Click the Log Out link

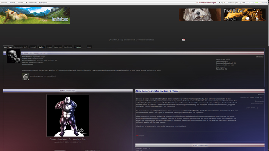[x=264, y=3]
